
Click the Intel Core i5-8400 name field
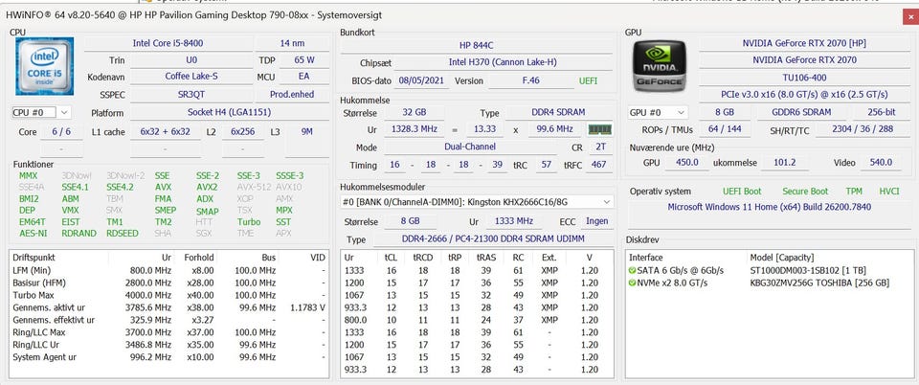167,43
